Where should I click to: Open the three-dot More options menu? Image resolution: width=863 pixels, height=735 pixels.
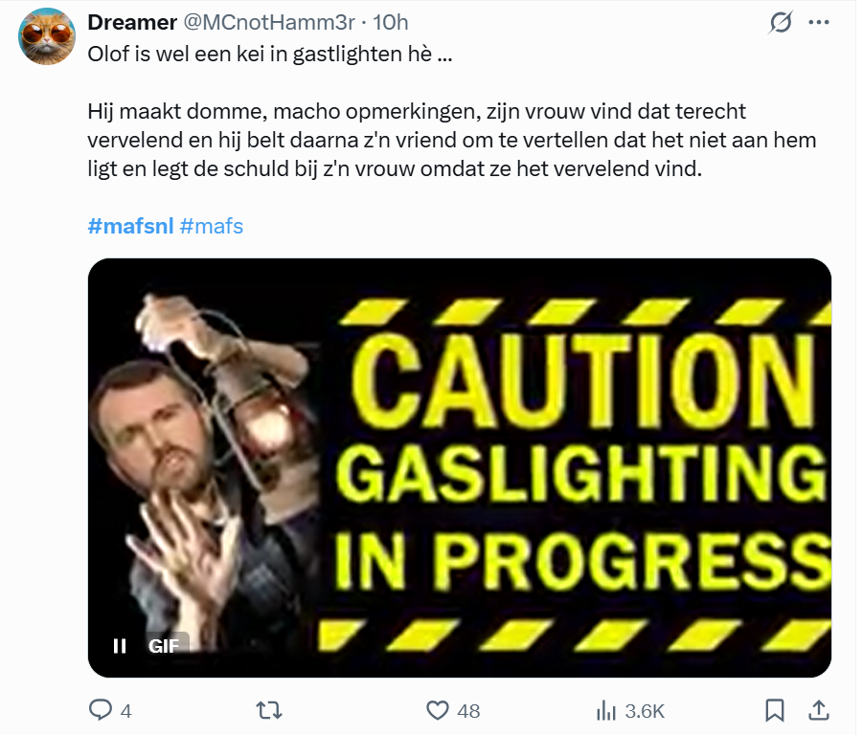(x=818, y=22)
